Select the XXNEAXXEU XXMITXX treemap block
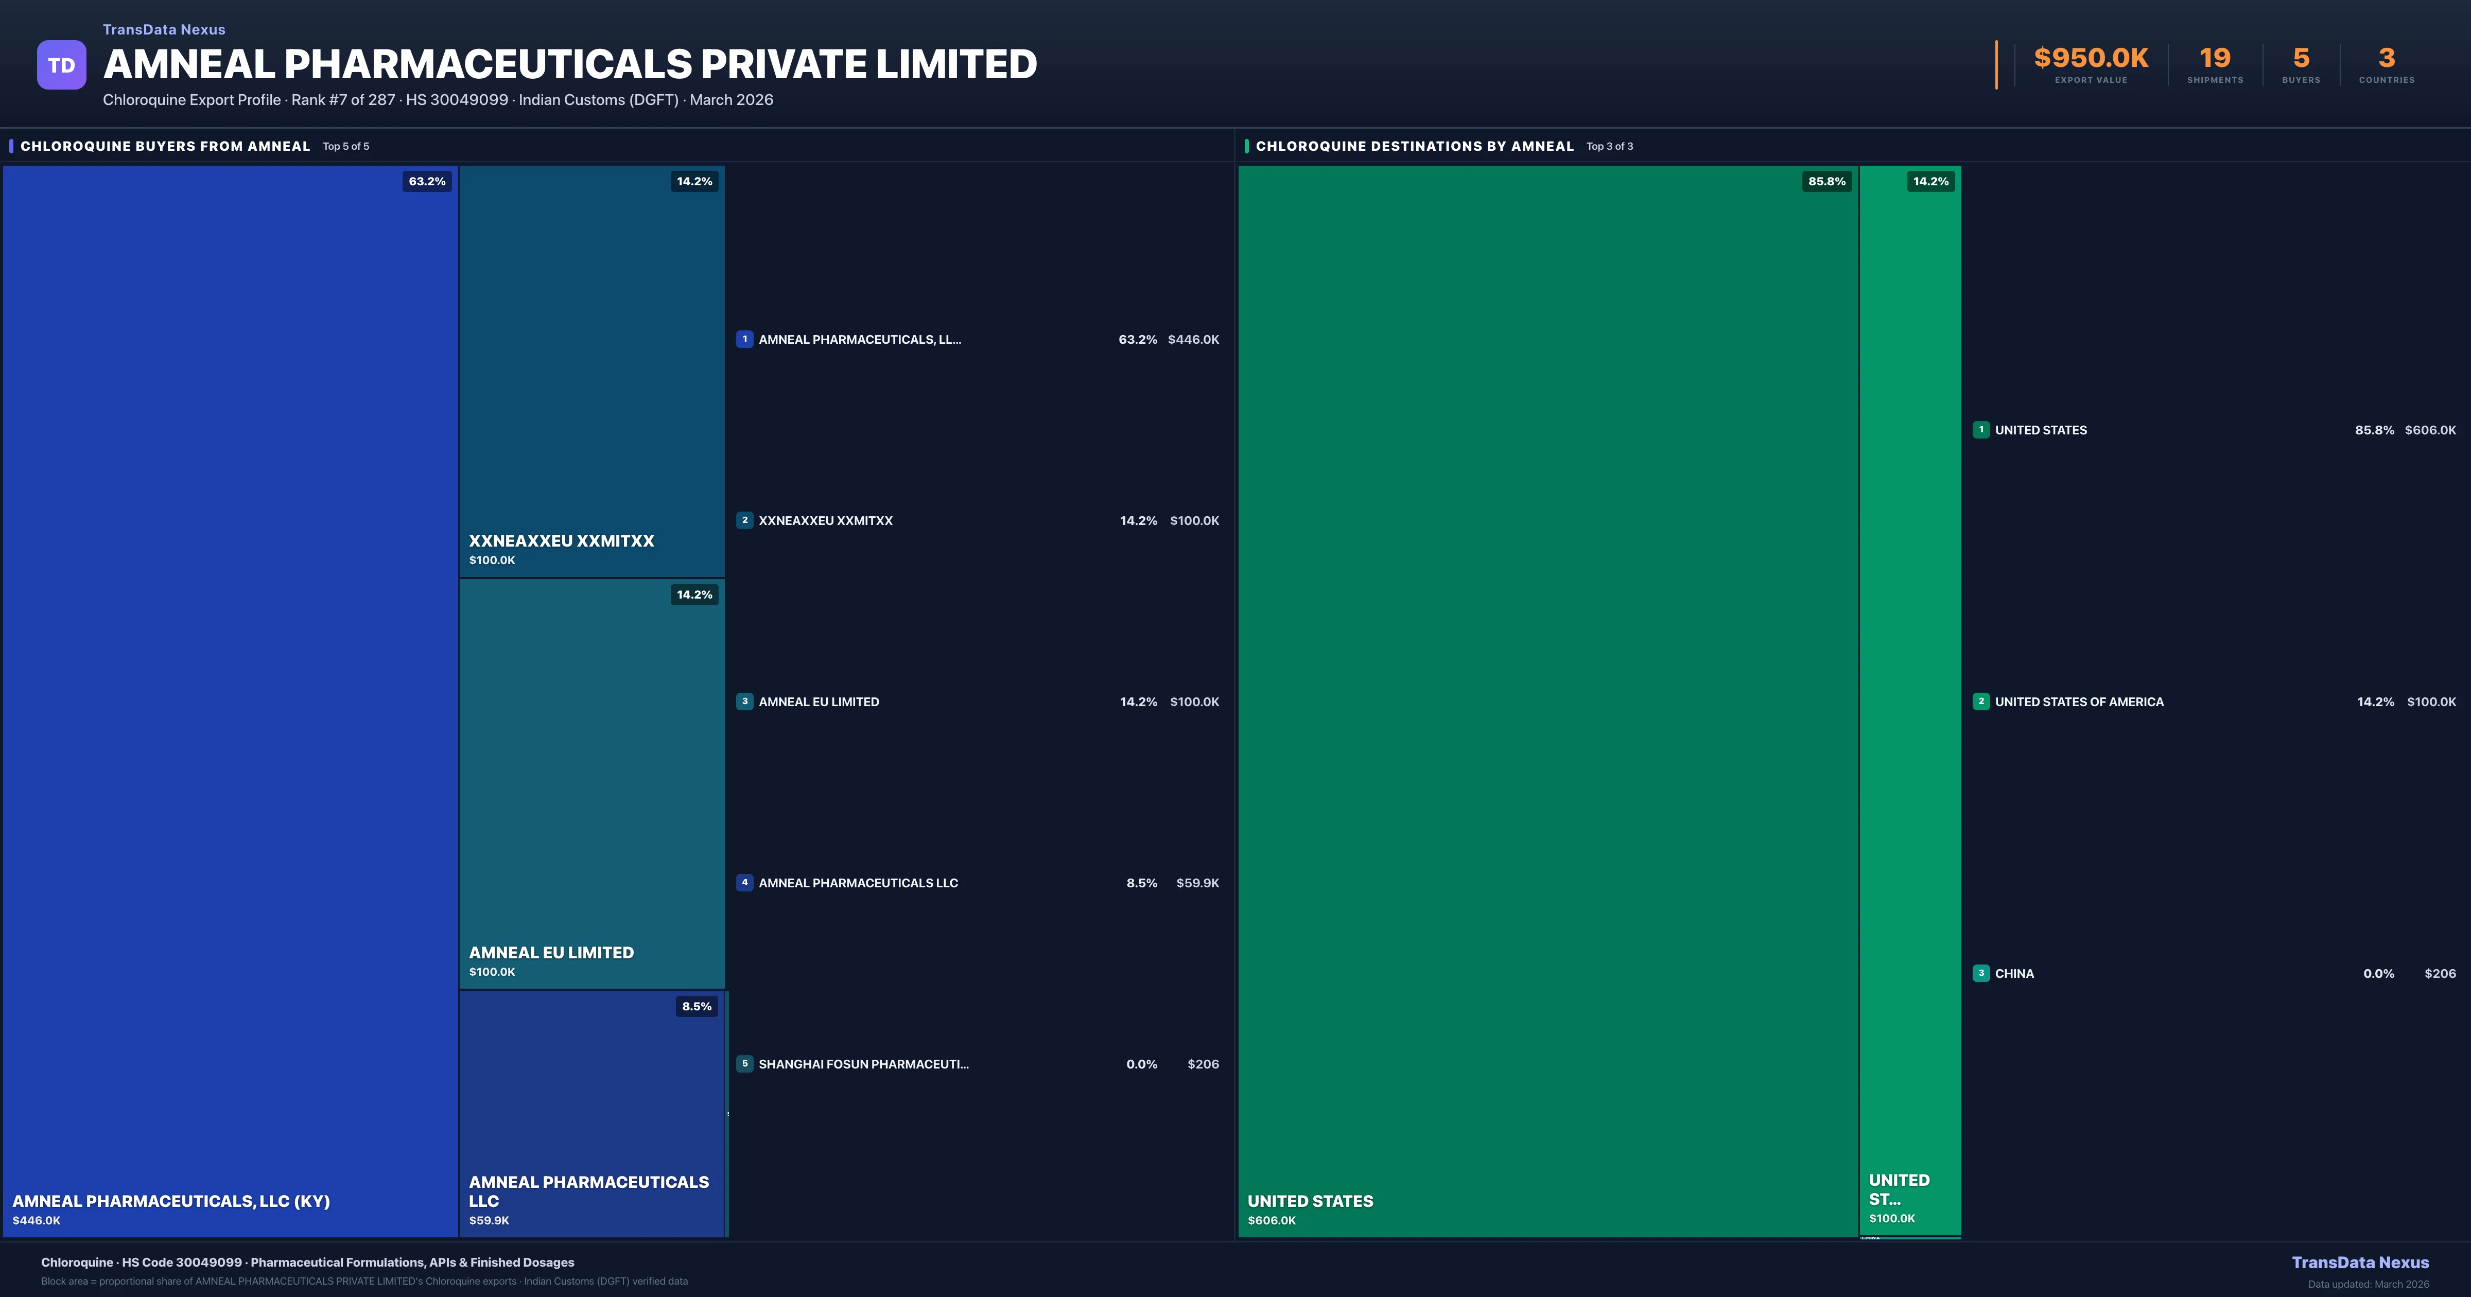 [x=591, y=371]
